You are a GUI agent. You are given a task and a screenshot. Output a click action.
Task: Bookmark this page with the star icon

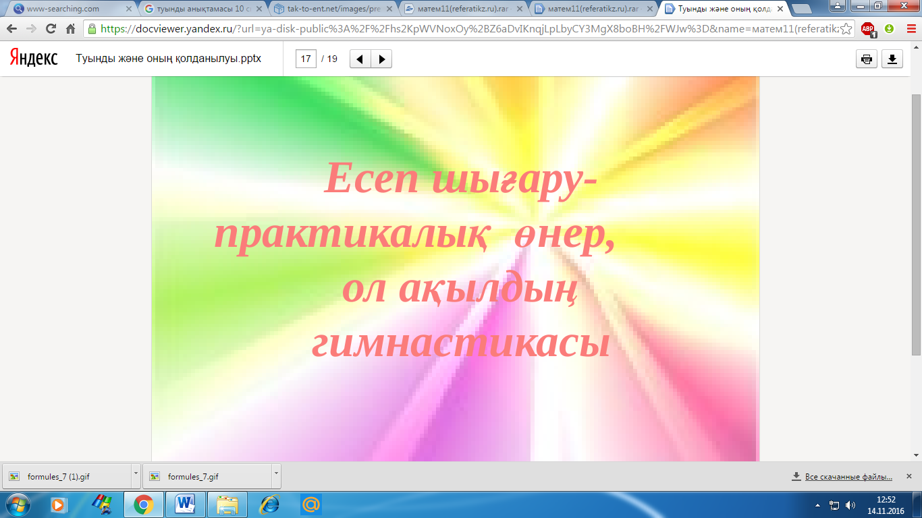tap(845, 29)
